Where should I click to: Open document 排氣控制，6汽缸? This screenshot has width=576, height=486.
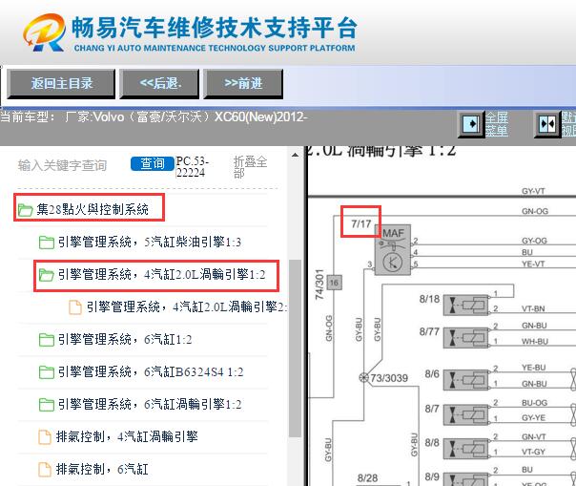tap(102, 469)
